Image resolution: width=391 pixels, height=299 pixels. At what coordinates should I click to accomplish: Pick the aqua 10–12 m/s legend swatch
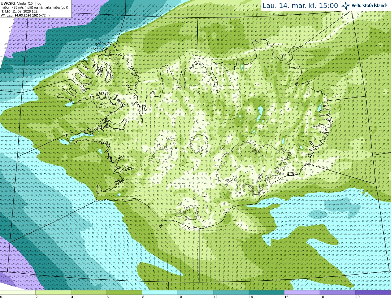click(x=195, y=292)
